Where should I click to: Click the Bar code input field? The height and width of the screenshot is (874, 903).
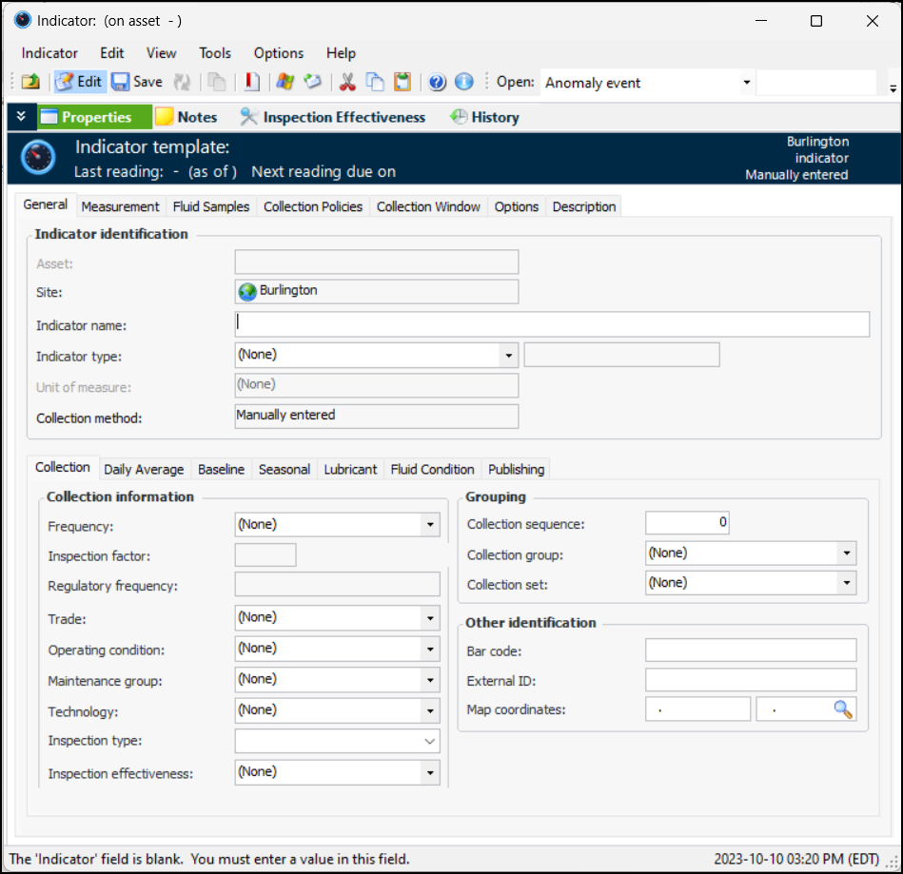tap(750, 651)
